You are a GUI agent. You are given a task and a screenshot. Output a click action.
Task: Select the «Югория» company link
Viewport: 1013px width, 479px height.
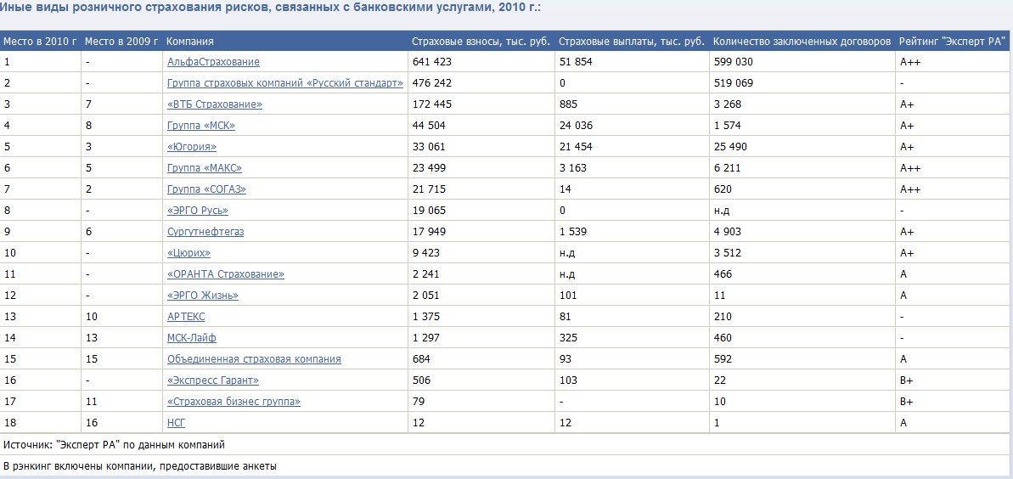[192, 147]
